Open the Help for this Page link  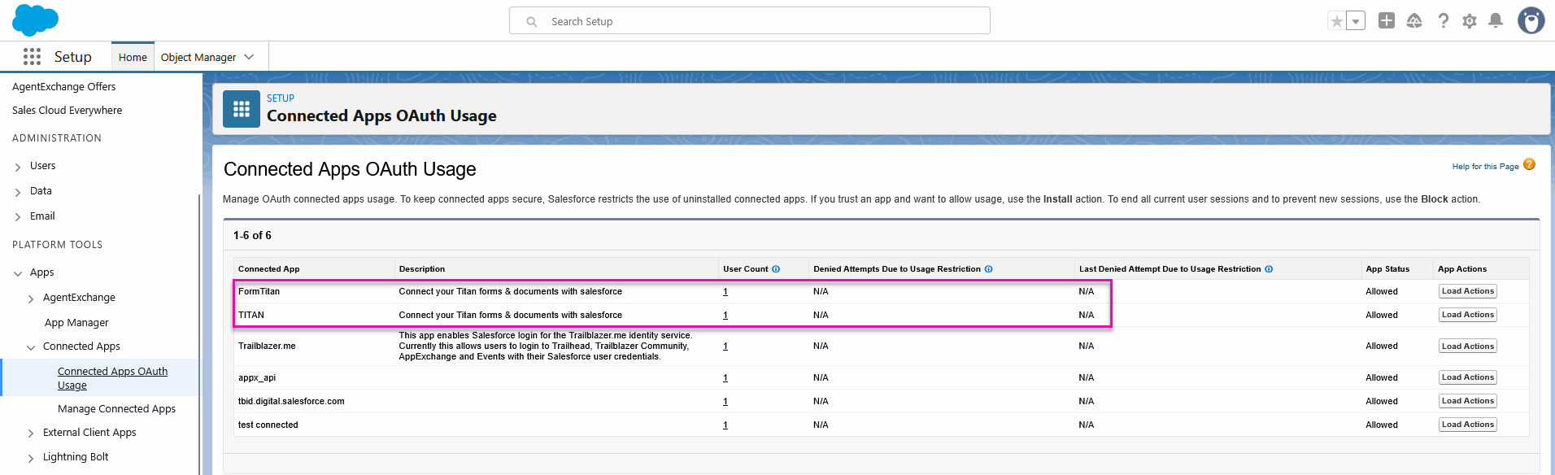[x=1485, y=167]
